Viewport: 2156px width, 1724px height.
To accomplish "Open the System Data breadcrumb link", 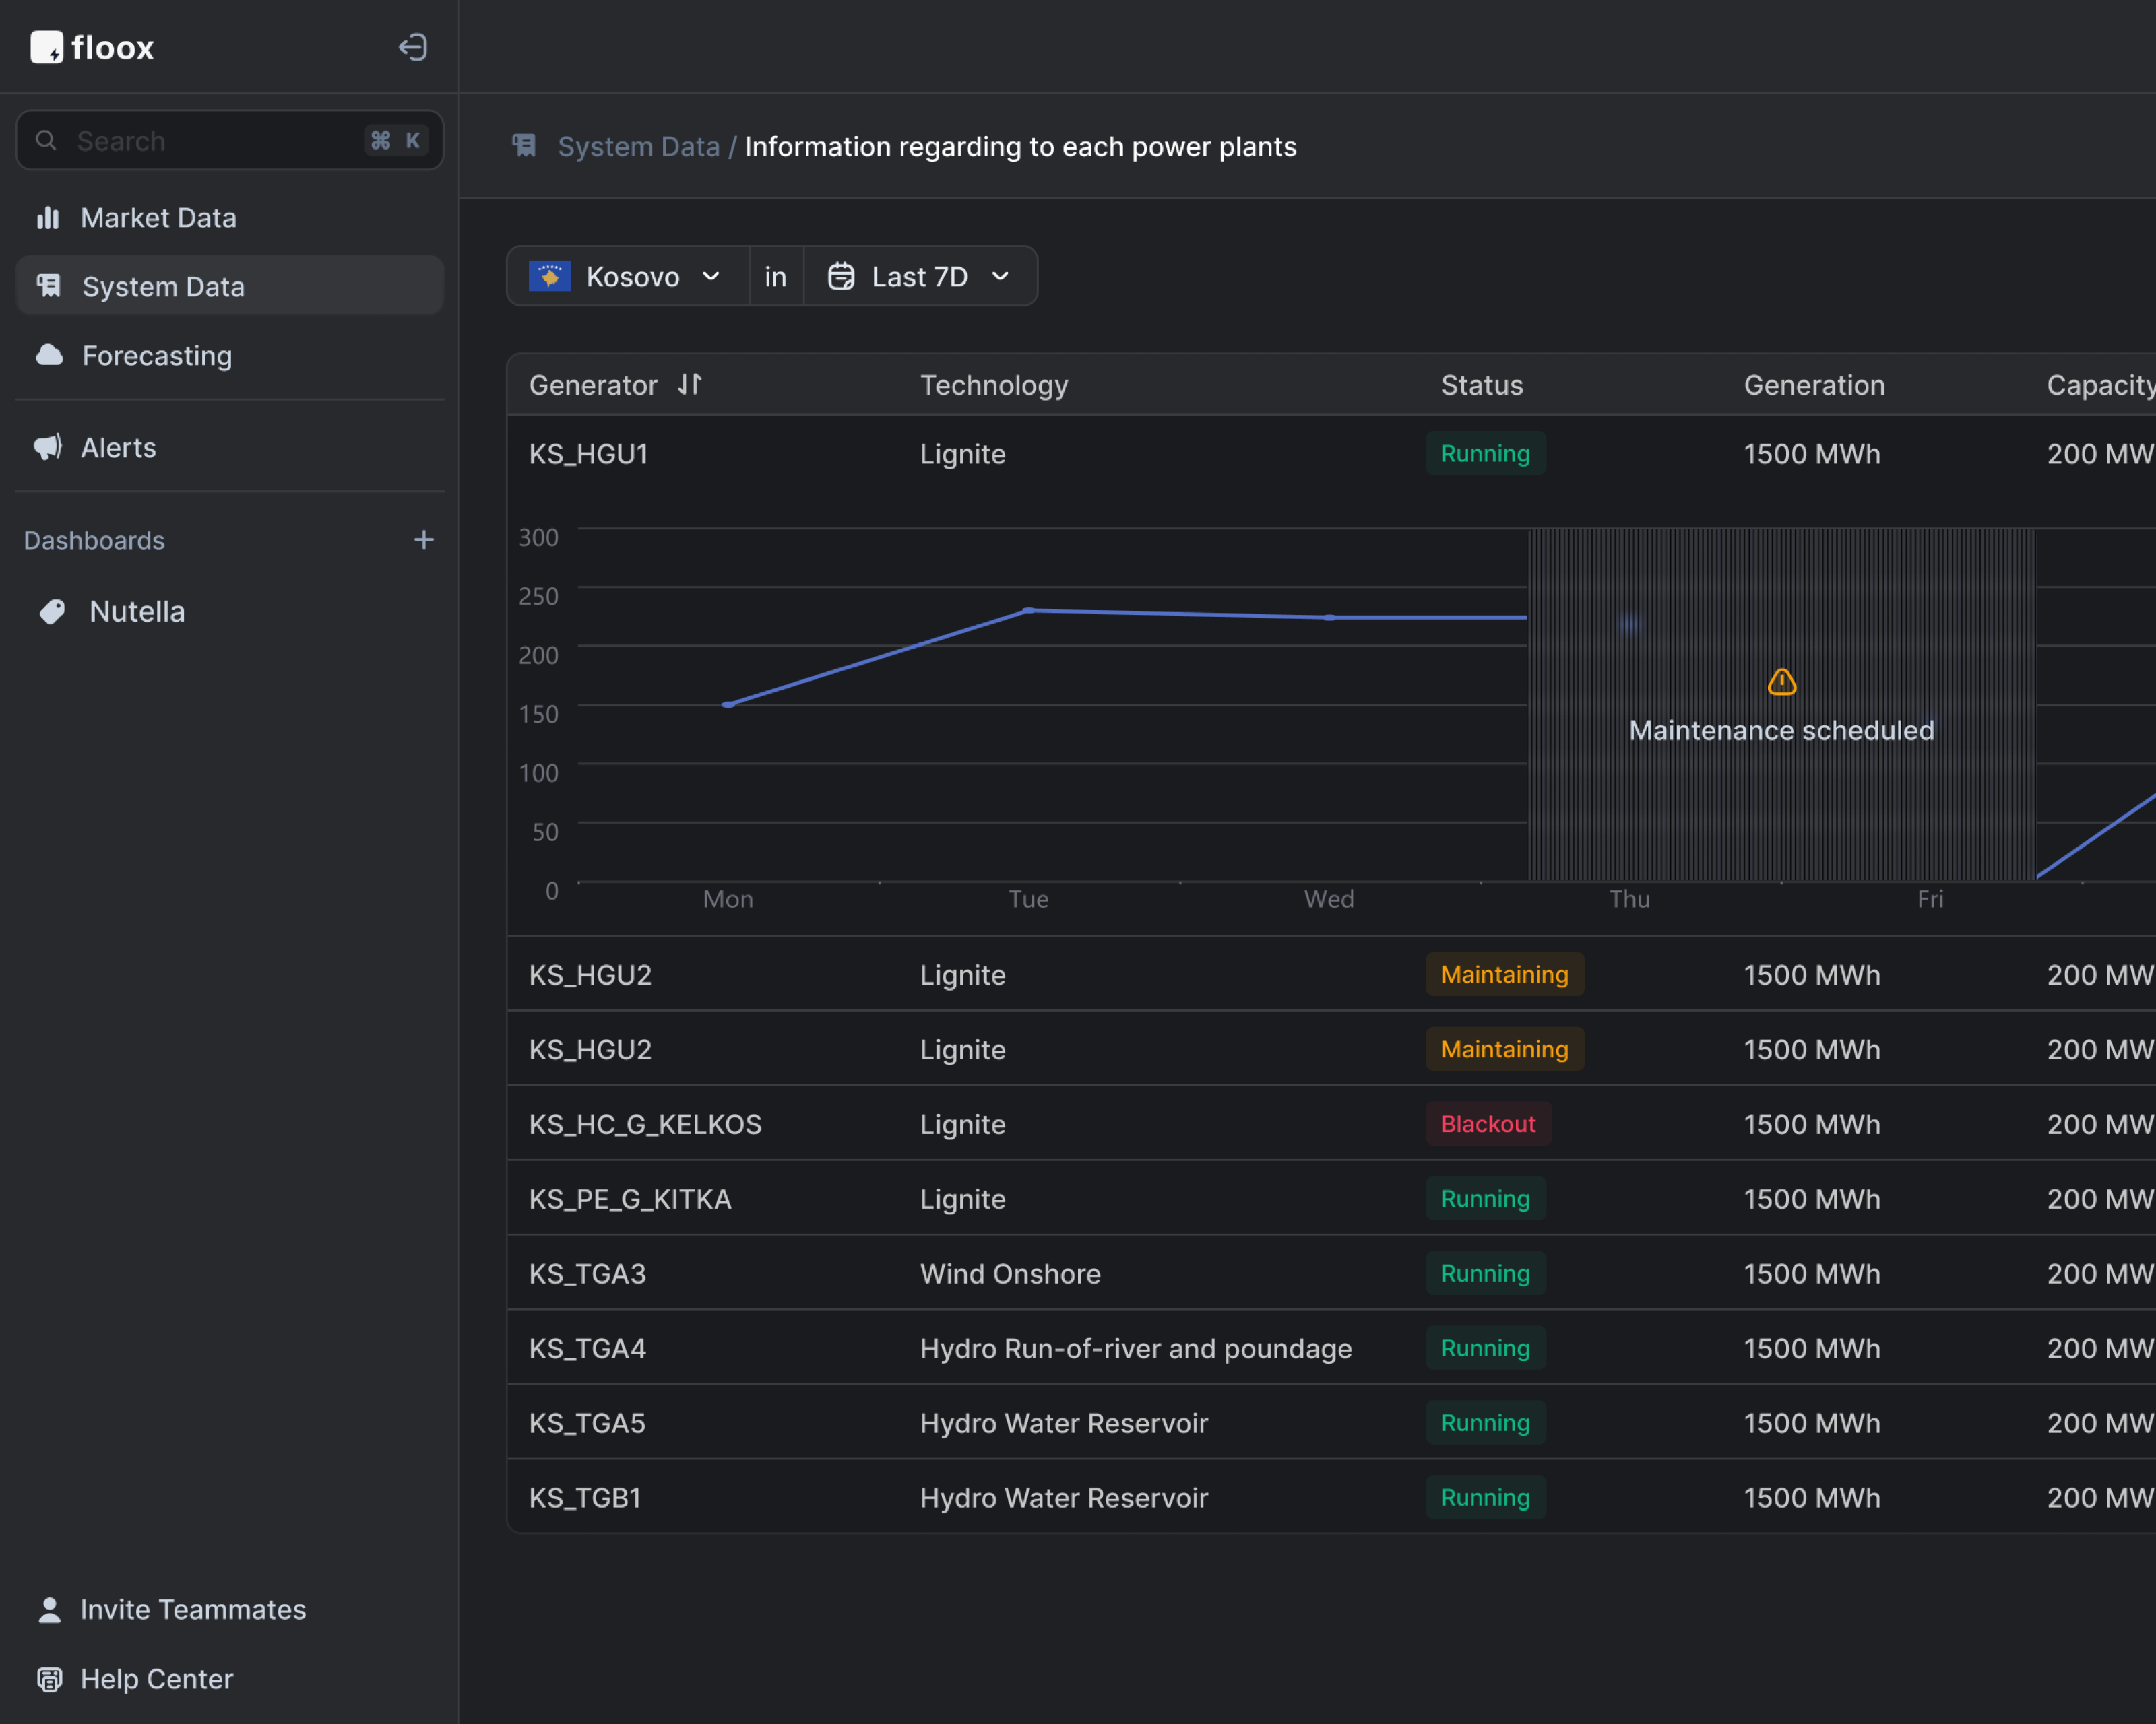I will coord(638,146).
